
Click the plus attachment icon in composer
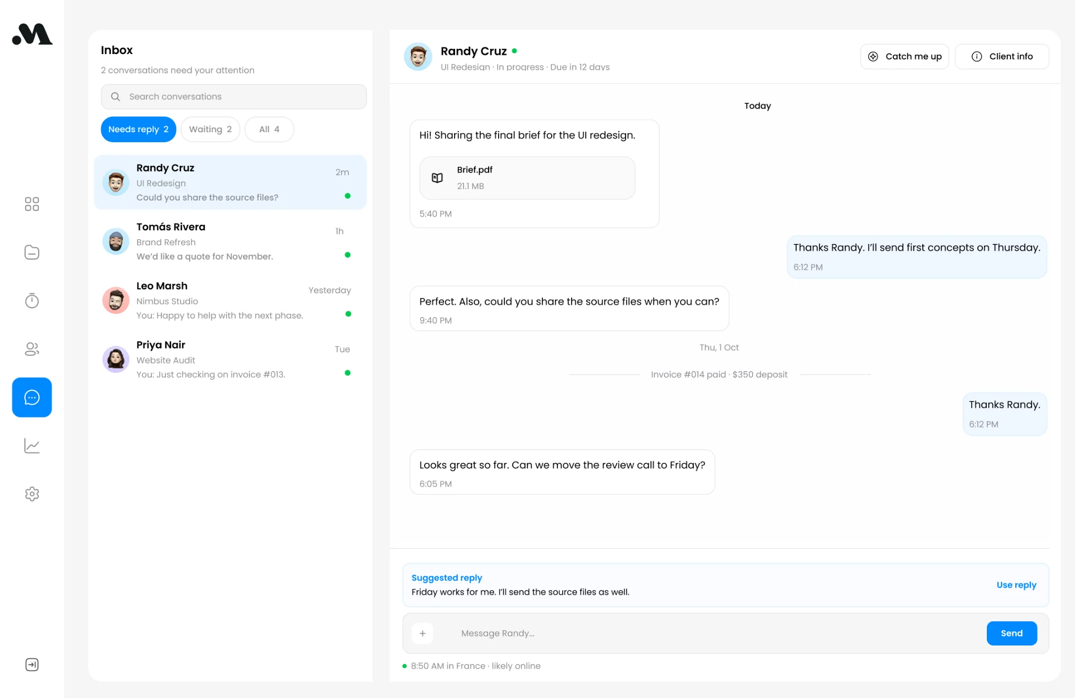[x=423, y=633]
